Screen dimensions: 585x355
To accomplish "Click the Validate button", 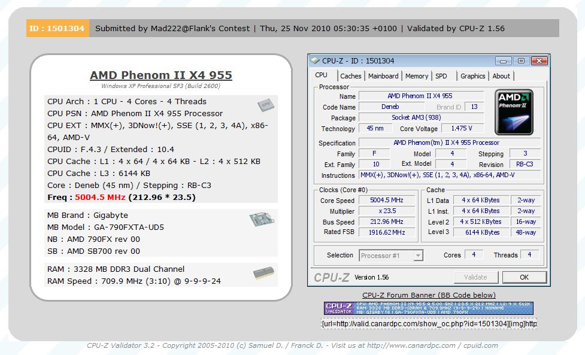I will [475, 277].
